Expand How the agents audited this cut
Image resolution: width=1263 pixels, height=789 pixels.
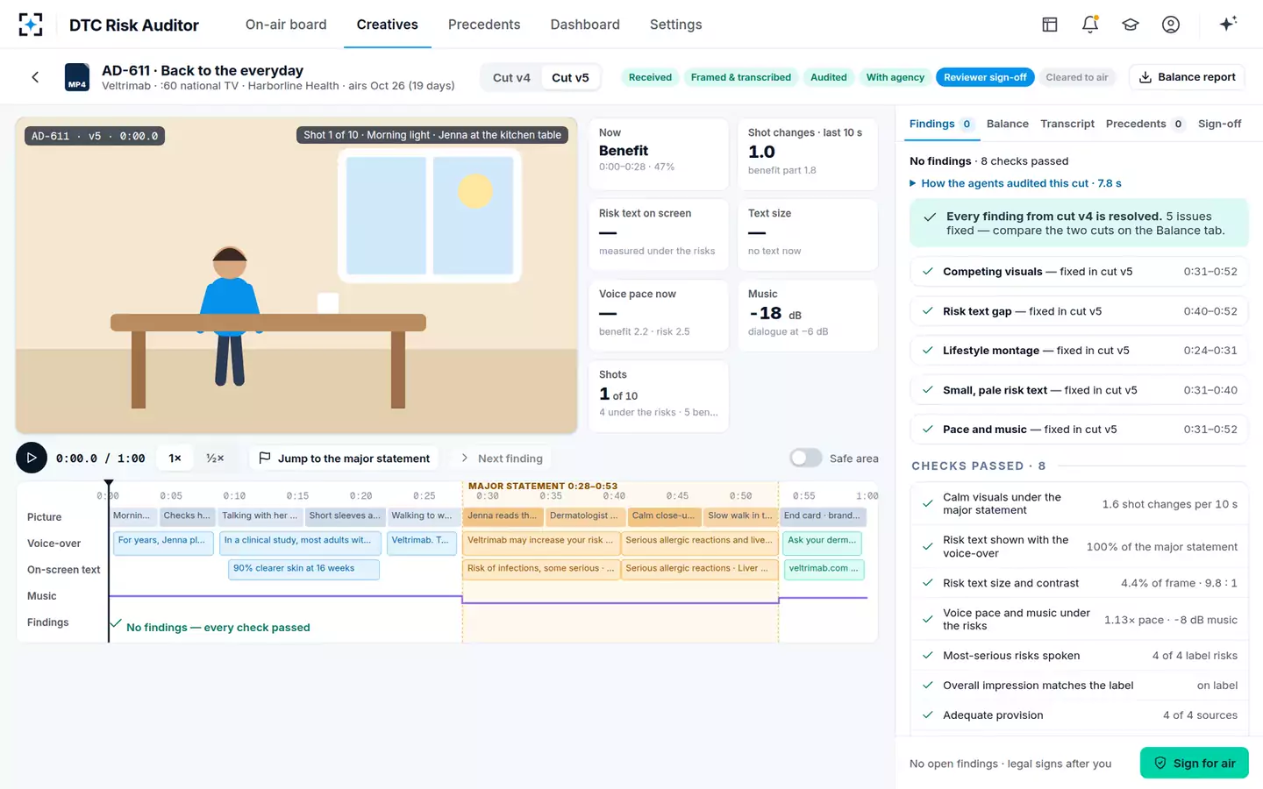(x=1016, y=183)
